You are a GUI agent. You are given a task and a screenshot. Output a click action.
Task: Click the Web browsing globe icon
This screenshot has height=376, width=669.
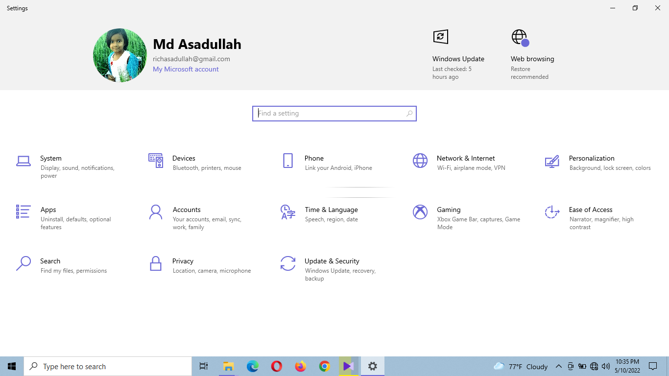point(520,38)
